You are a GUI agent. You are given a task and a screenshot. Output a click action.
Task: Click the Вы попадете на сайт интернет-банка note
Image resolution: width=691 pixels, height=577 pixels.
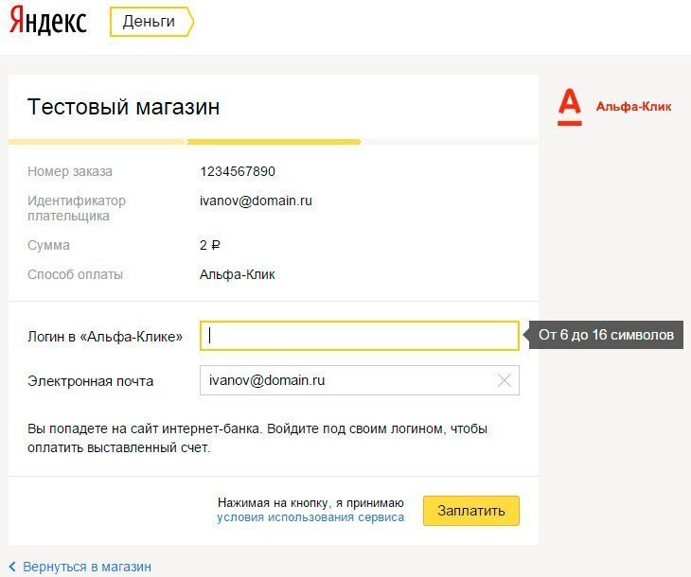(x=257, y=438)
